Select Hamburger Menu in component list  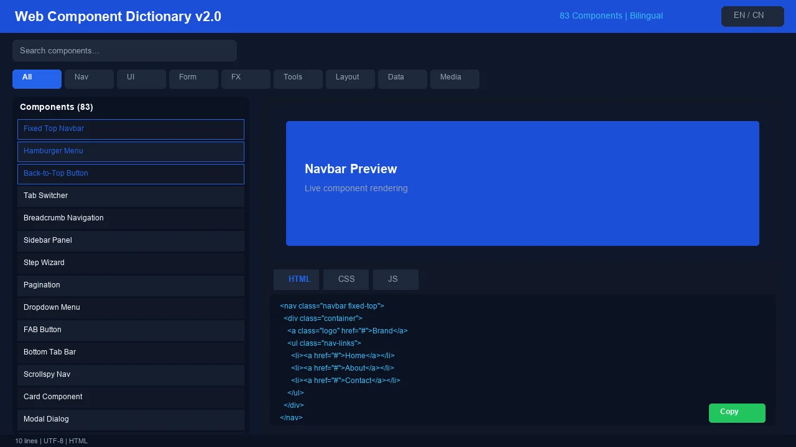point(131,151)
